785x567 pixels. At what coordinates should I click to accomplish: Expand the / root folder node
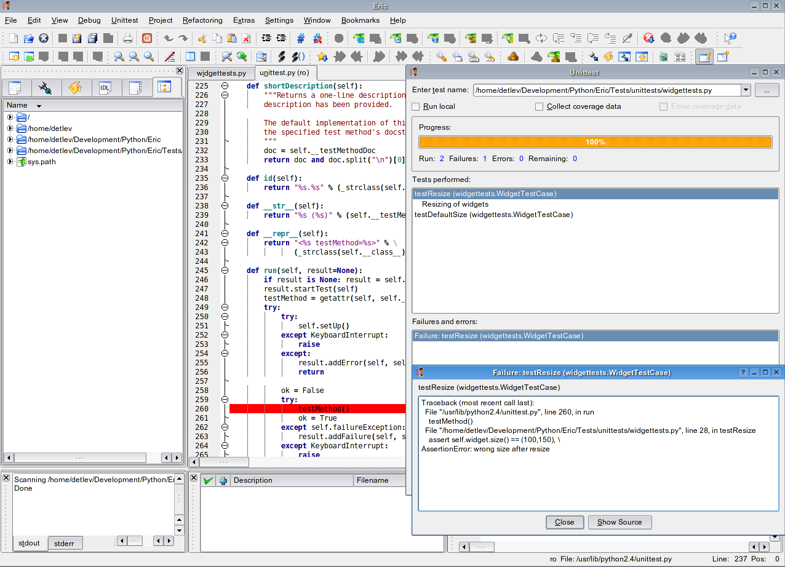[10, 117]
